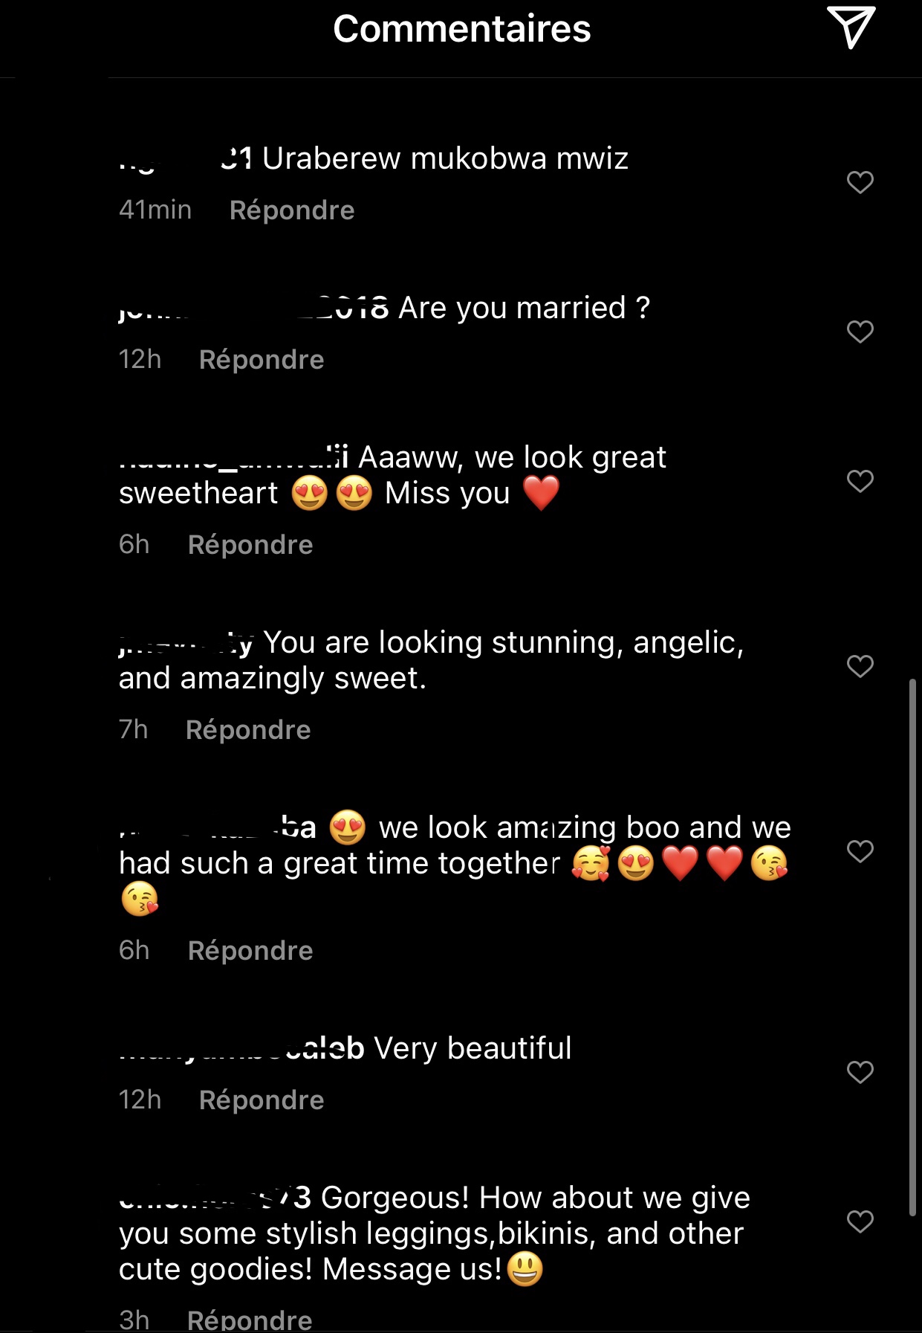Image resolution: width=922 pixels, height=1333 pixels.
Task: Open the username ending in 'caleb'
Action: coord(241,1048)
